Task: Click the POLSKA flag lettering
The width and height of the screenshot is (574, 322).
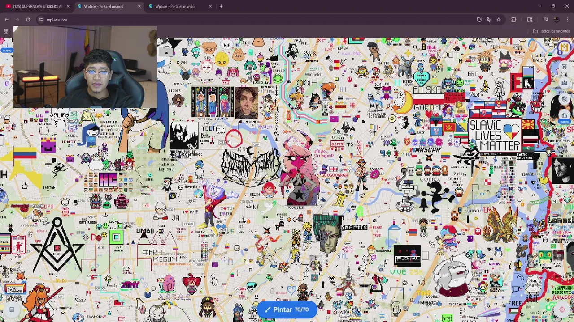Action: pos(428,91)
